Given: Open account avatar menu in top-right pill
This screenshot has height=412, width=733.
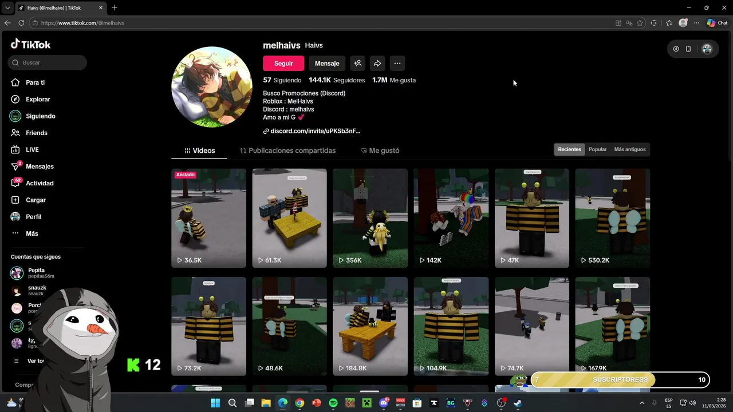Looking at the screenshot, I should click(707, 49).
